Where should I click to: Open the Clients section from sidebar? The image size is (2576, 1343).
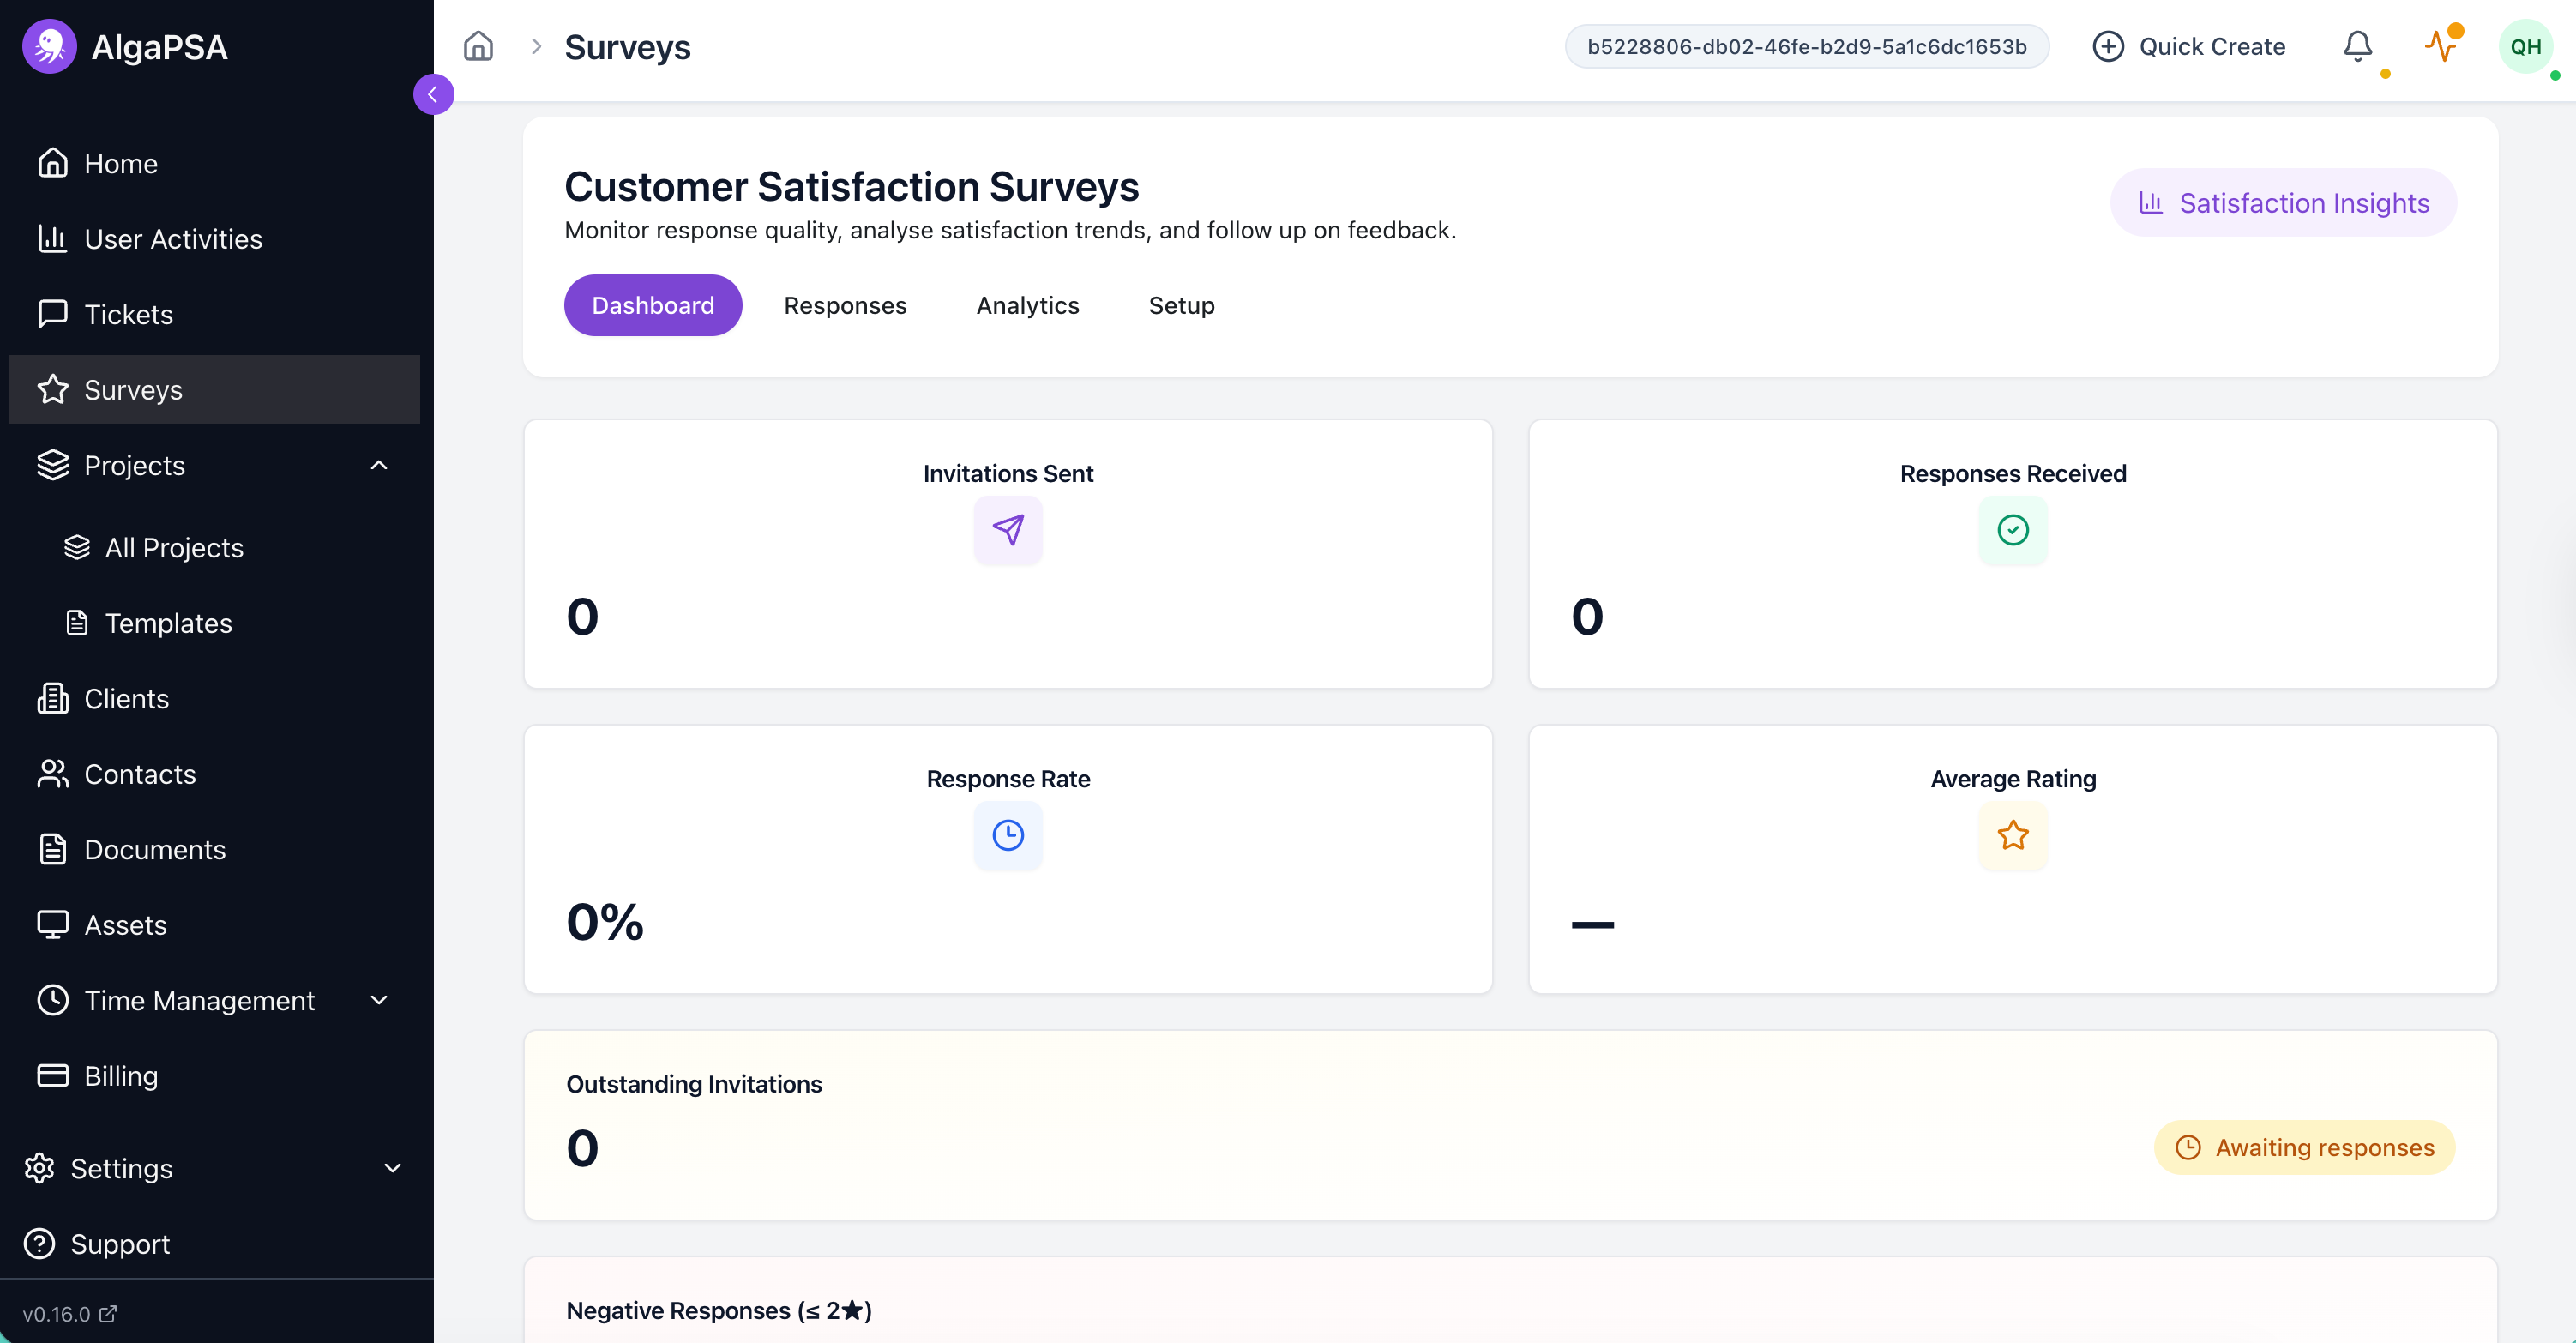coord(127,698)
